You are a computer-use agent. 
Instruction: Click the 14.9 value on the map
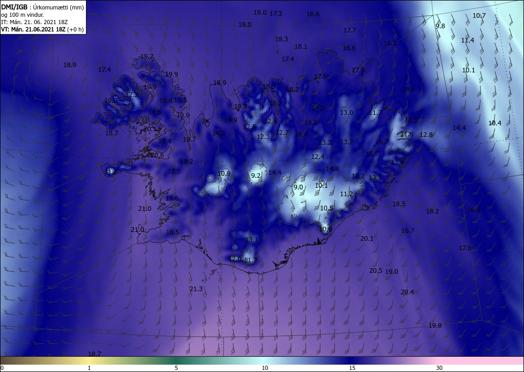(x=231, y=120)
